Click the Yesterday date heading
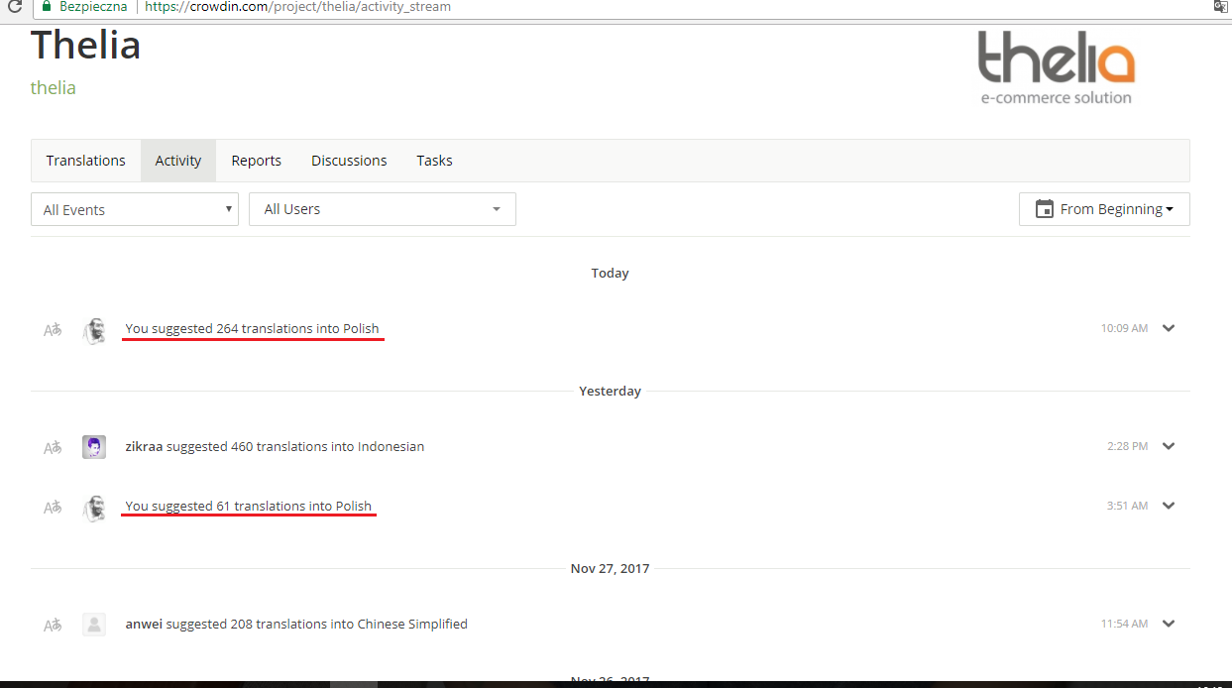The height and width of the screenshot is (688, 1232). (x=611, y=391)
